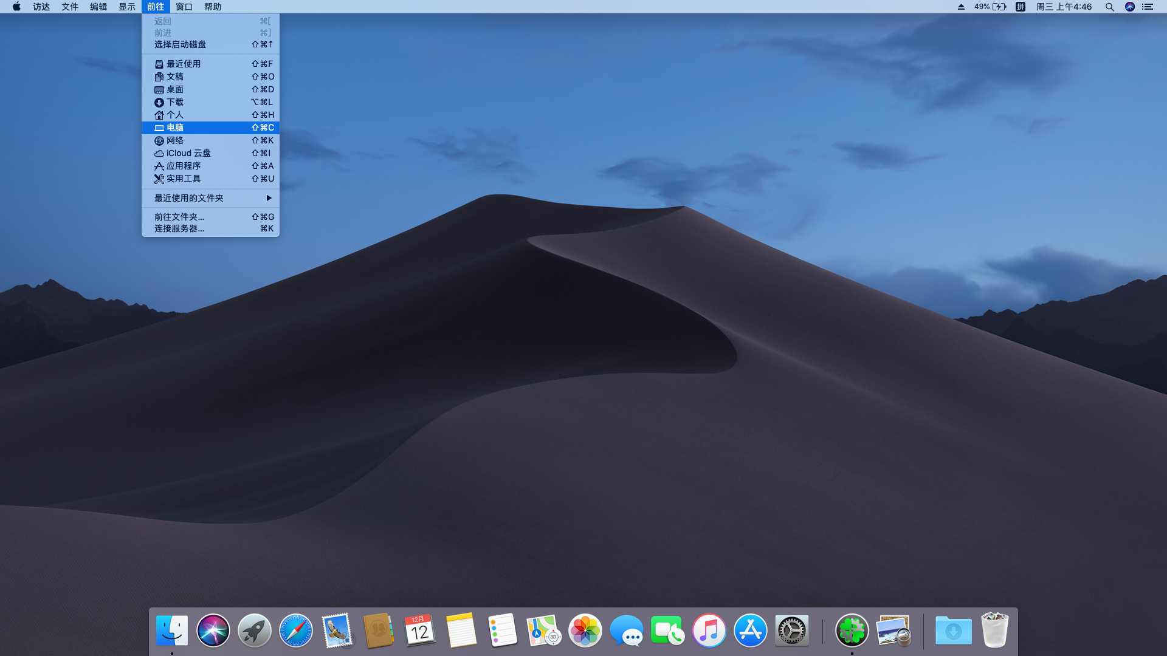Open the 显示 menu
Image resolution: width=1167 pixels, height=656 pixels.
tap(127, 7)
